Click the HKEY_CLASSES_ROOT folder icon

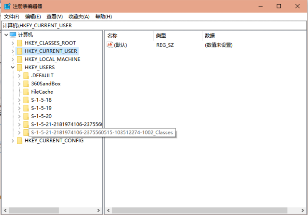pyautogui.click(x=20, y=43)
